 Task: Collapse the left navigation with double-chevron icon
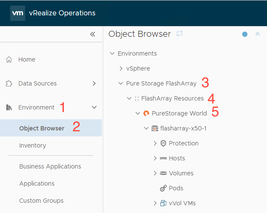pos(93,34)
